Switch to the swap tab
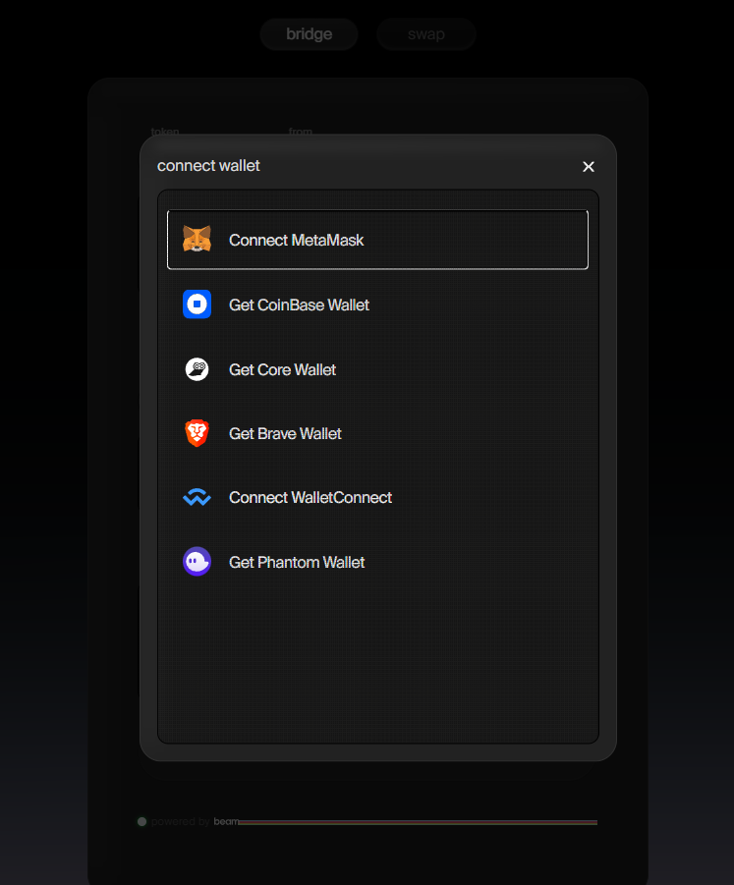Screen dimensions: 734x885 click(x=426, y=33)
